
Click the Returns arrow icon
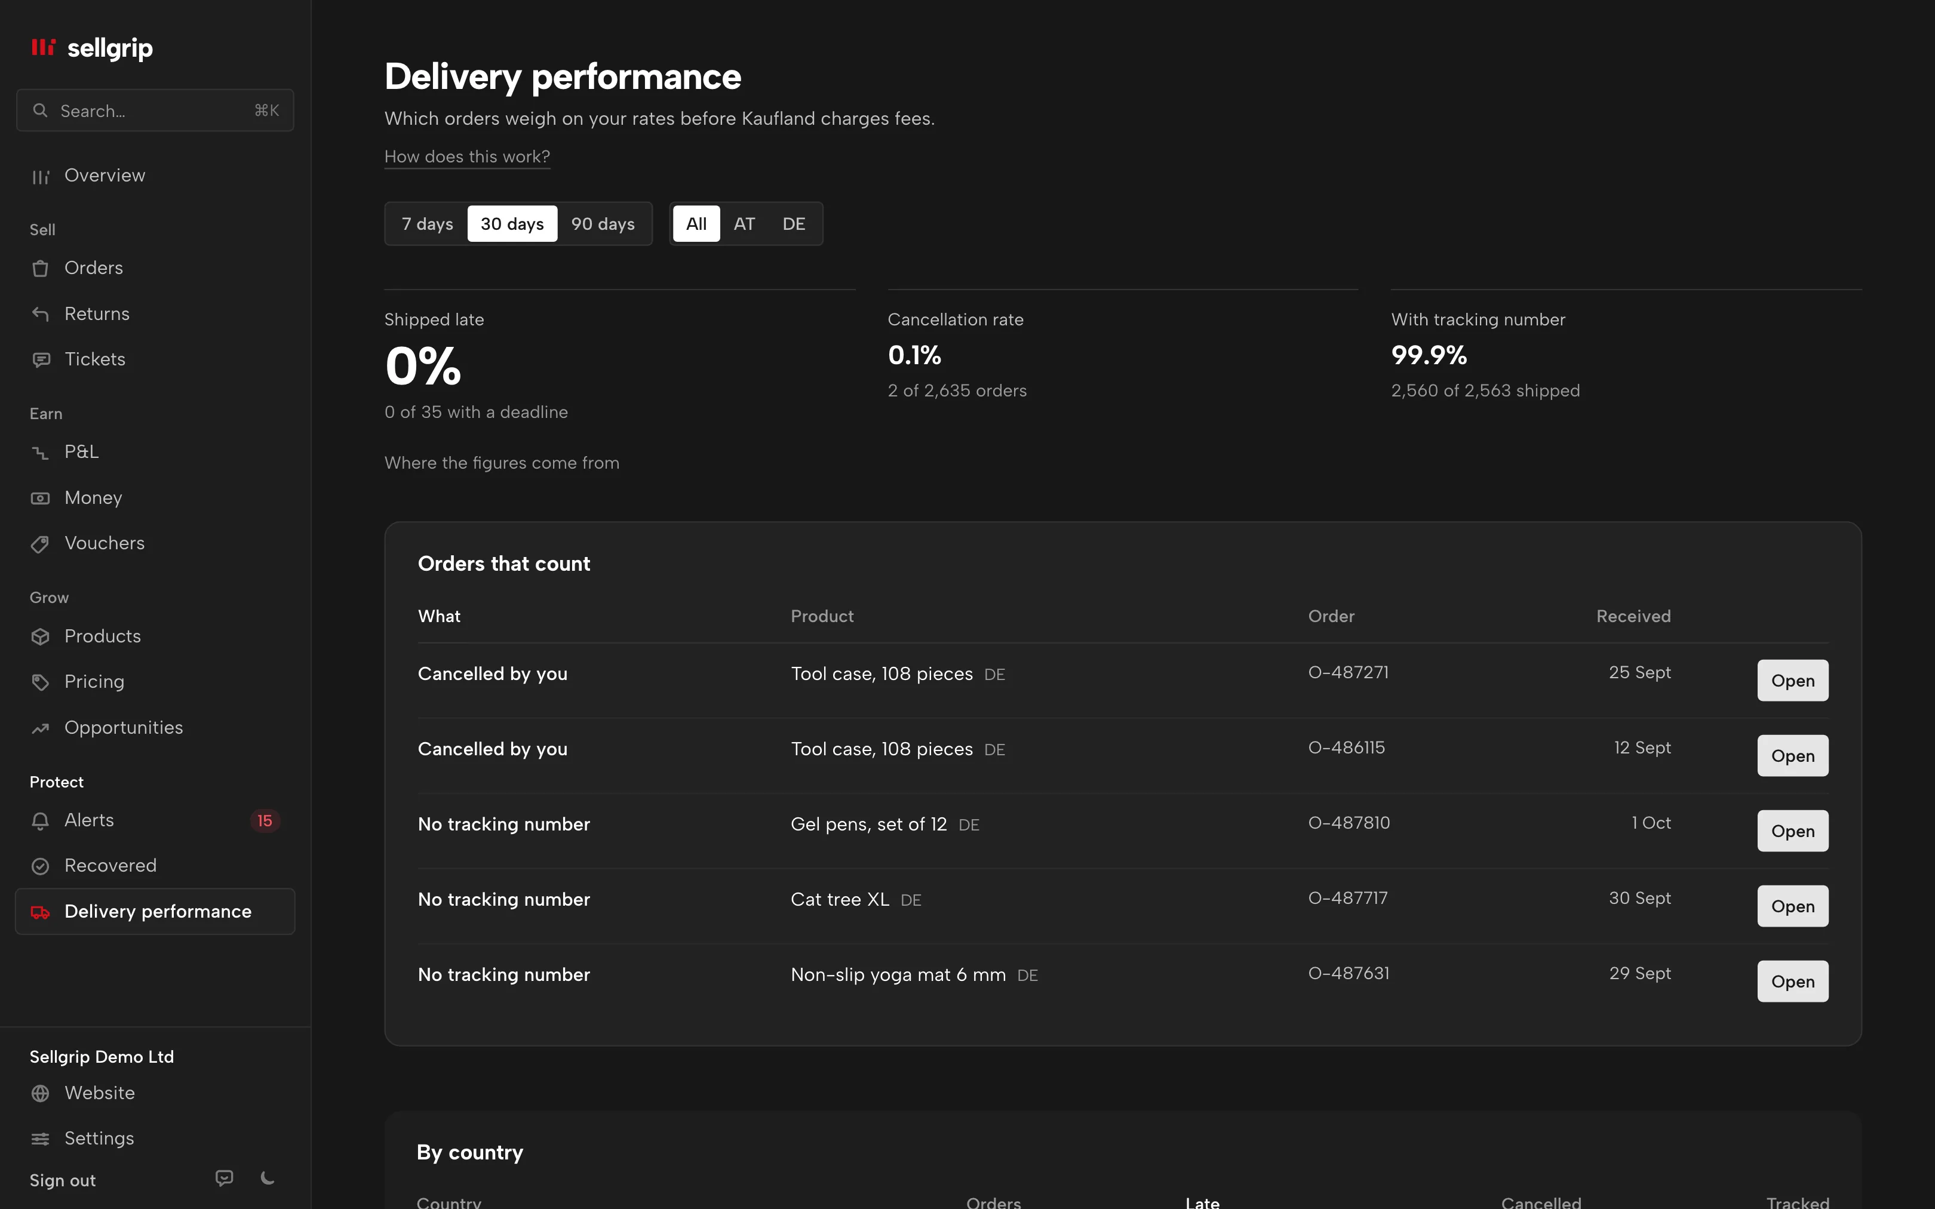point(40,314)
